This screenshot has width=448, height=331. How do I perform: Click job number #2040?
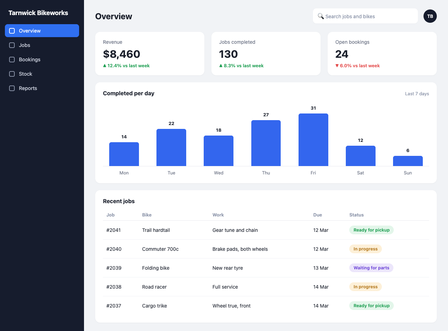click(x=114, y=249)
